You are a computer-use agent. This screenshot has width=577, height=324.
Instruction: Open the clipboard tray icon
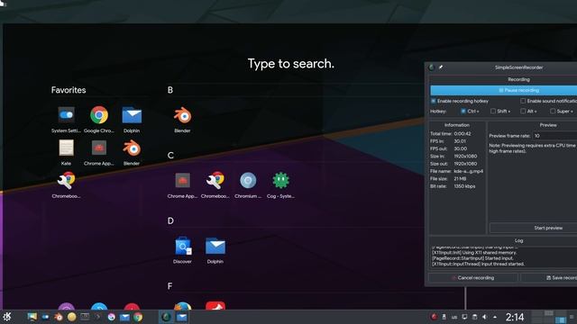(x=475, y=317)
